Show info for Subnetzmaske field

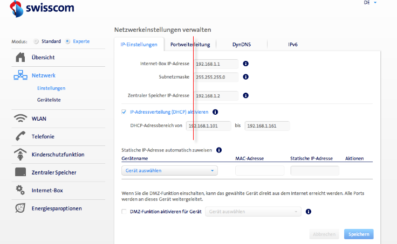(245, 77)
